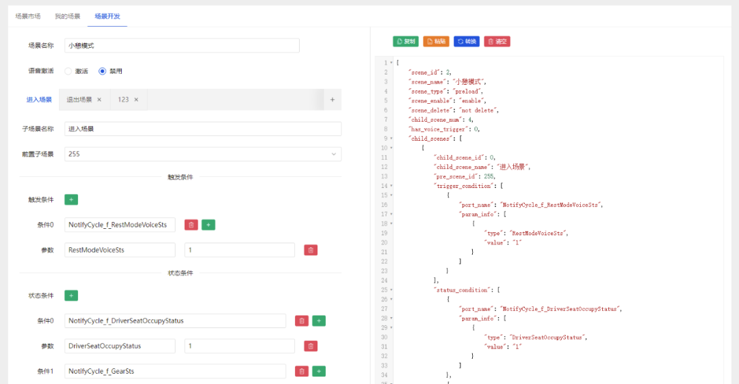Viewport: 739px width, 384px height.
Task: Delete the DriverSeatOccupyStatus parameter row
Action: point(311,346)
